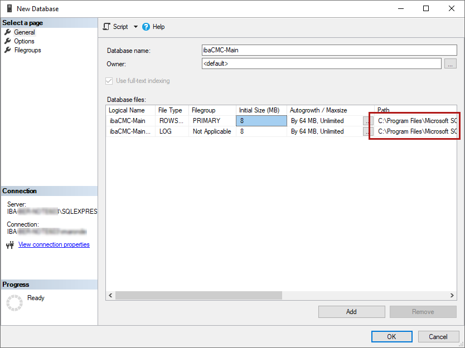Click autogrowth text in the LOG row
This screenshot has height=348, width=465.
click(317, 131)
